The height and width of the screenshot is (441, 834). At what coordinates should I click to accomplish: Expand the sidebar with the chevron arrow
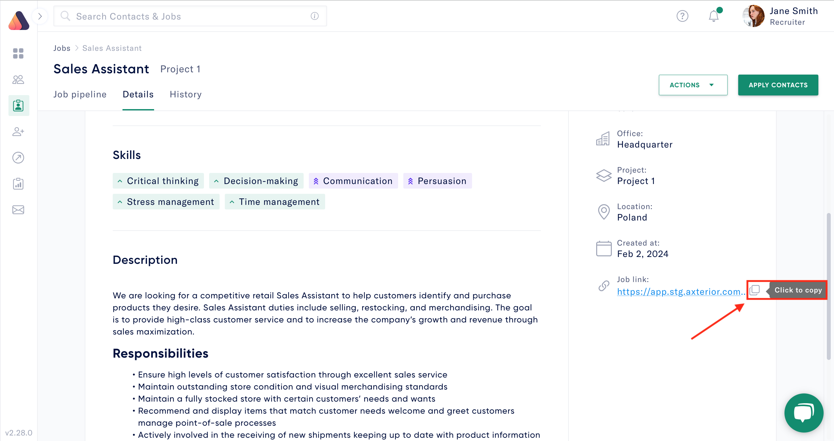[x=40, y=16]
